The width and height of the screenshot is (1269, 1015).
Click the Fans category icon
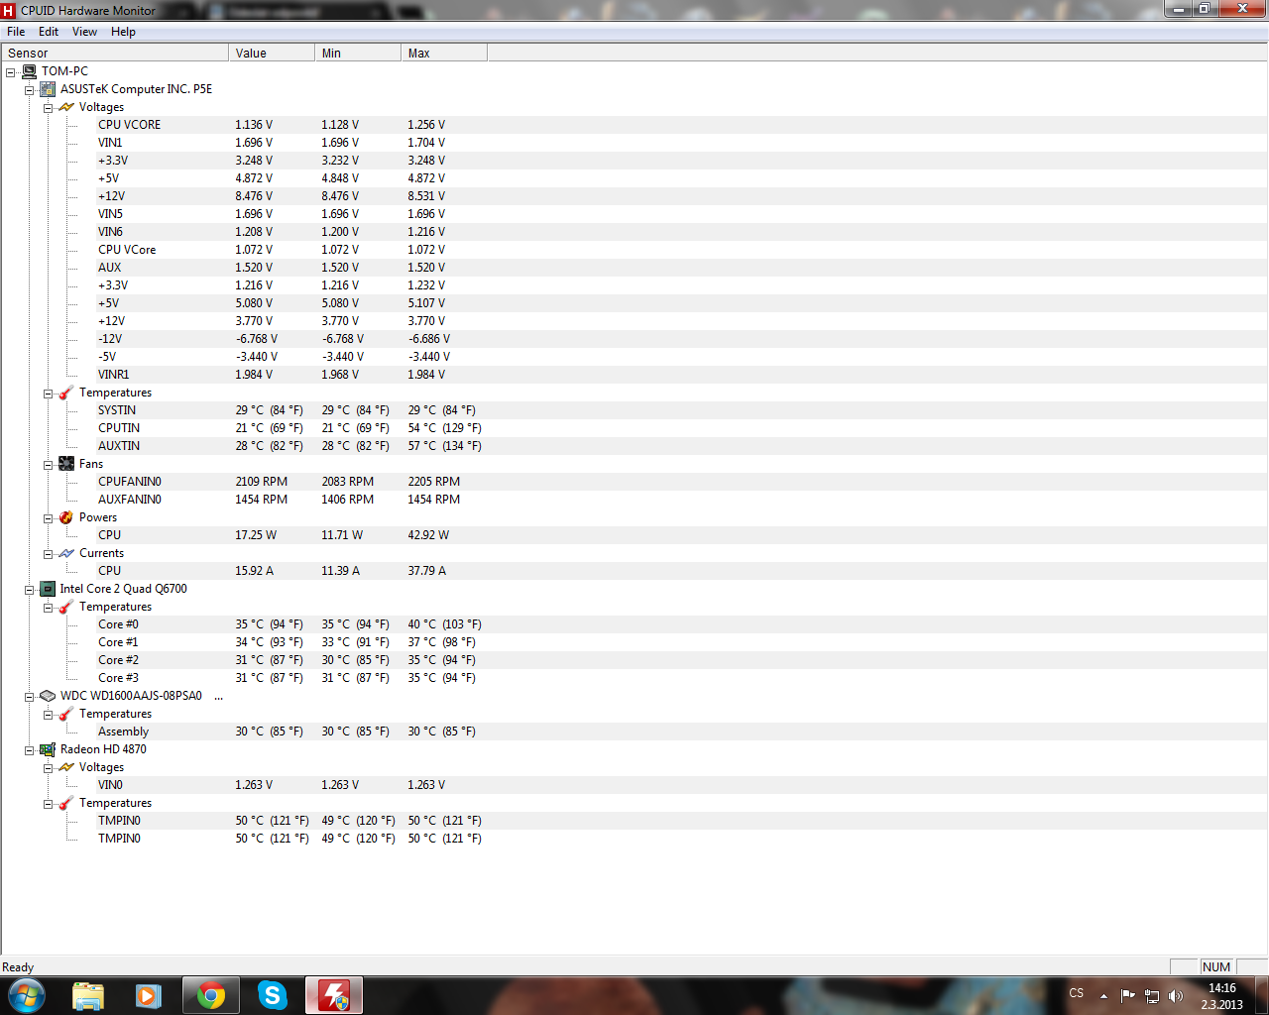click(x=66, y=464)
